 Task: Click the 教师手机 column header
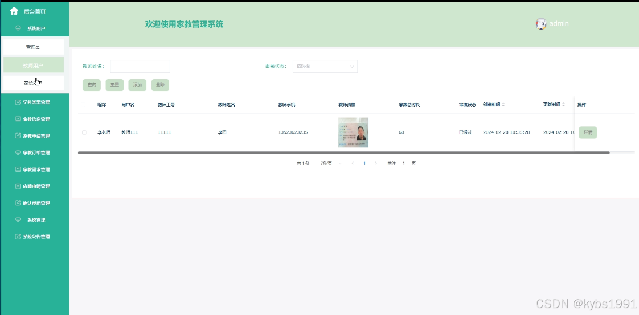click(287, 105)
